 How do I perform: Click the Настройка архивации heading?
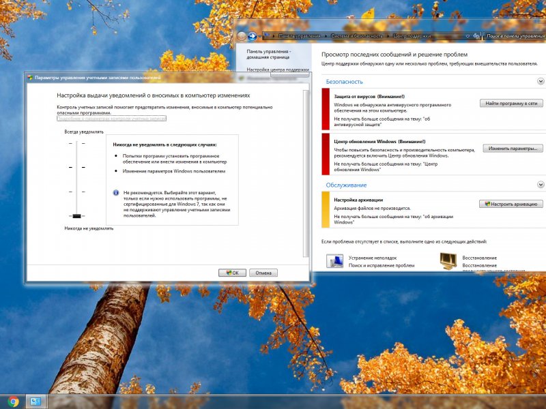[x=358, y=200]
